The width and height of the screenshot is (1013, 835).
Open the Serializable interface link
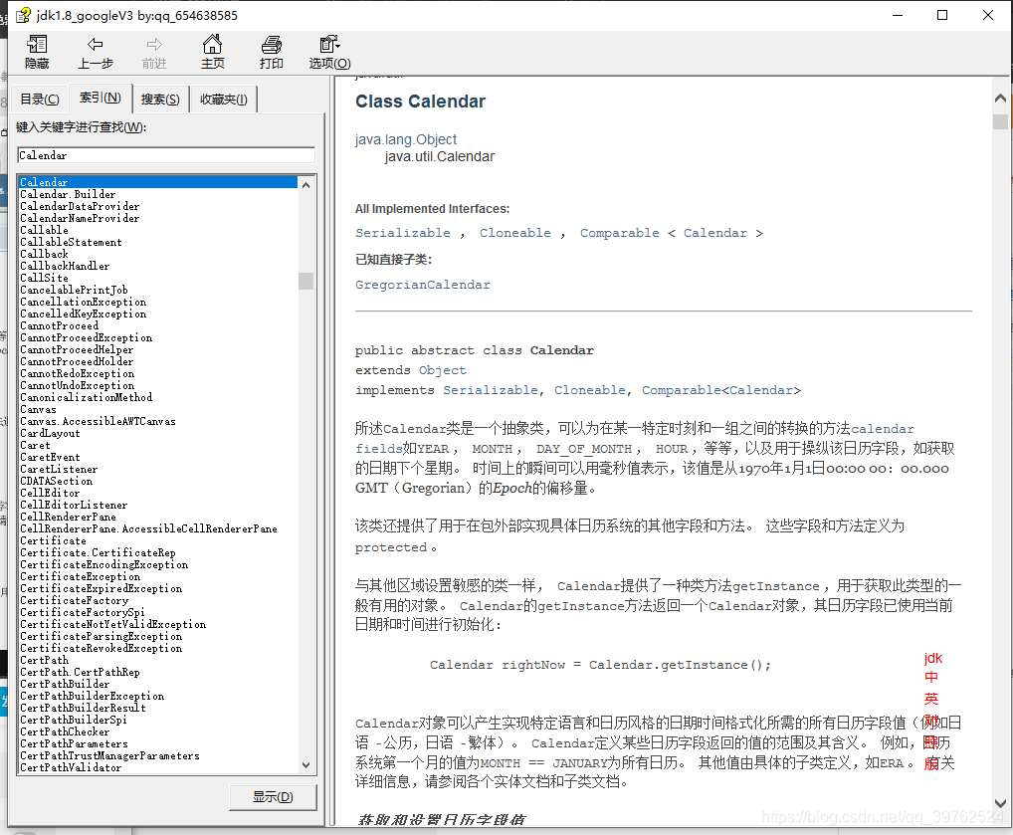[x=402, y=233]
